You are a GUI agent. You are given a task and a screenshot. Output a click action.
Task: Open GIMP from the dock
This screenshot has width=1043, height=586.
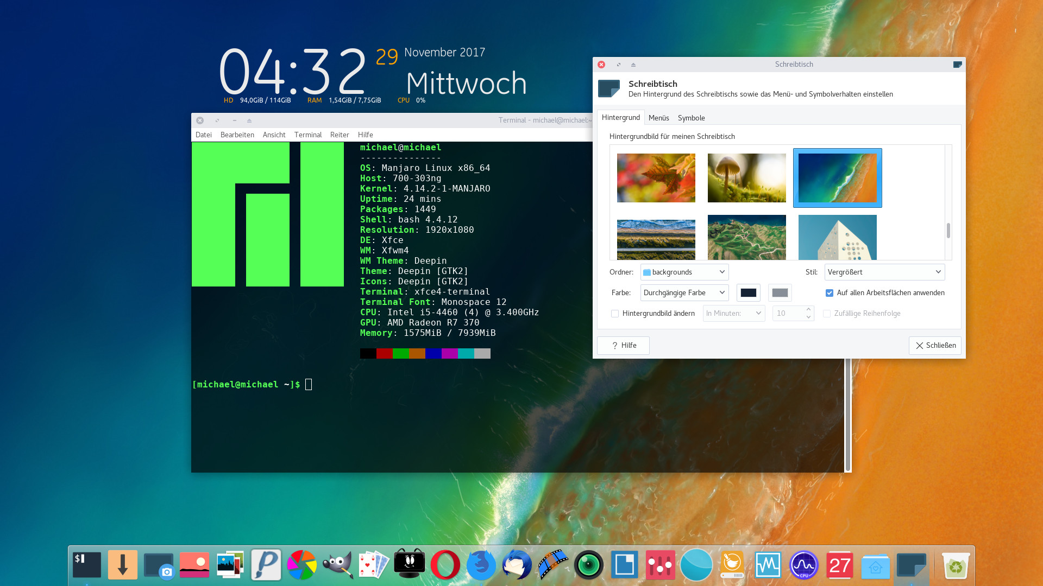337,565
